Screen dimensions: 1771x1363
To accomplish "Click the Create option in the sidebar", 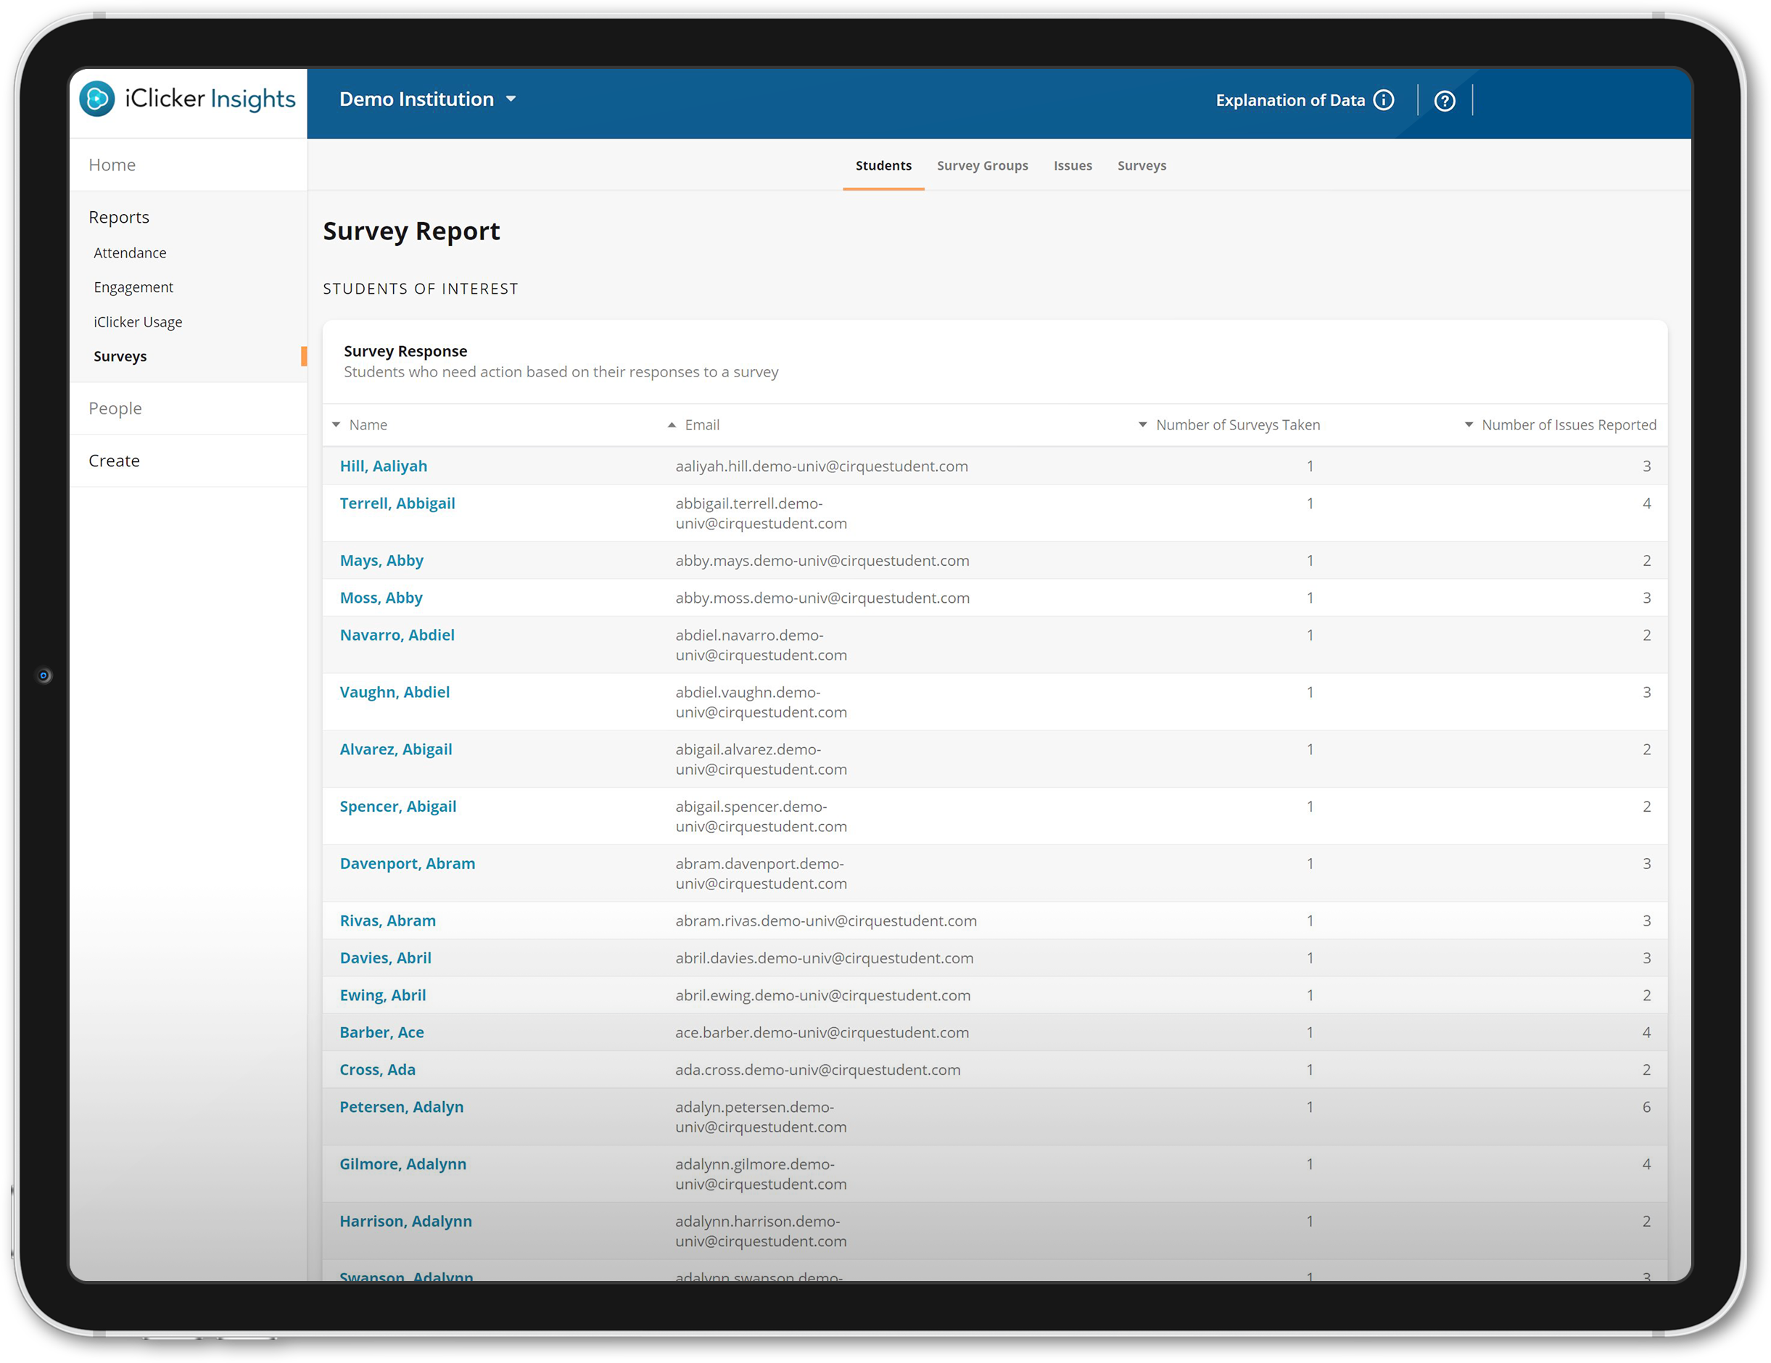I will click(x=115, y=460).
